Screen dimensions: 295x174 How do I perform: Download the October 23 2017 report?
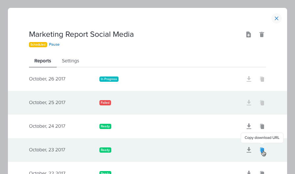(x=249, y=150)
